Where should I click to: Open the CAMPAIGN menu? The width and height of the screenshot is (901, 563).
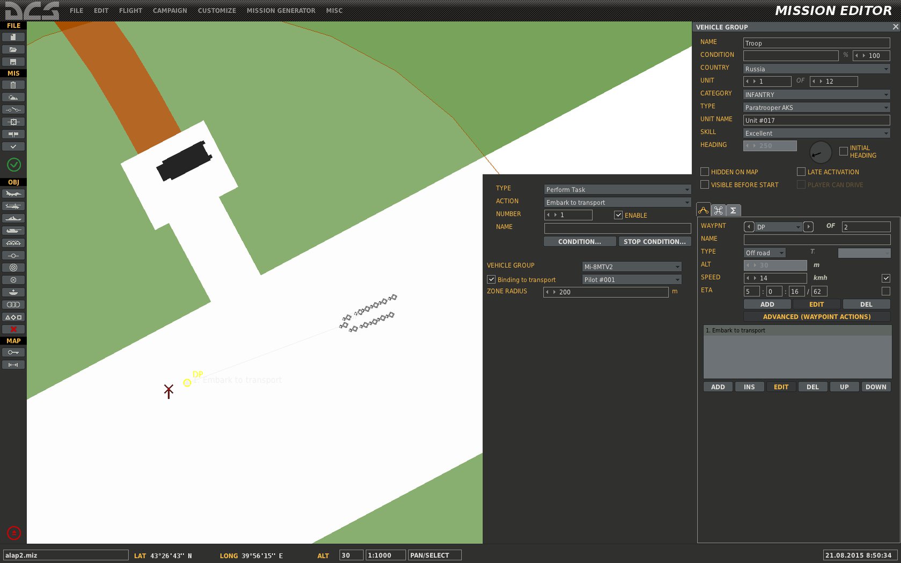click(170, 11)
